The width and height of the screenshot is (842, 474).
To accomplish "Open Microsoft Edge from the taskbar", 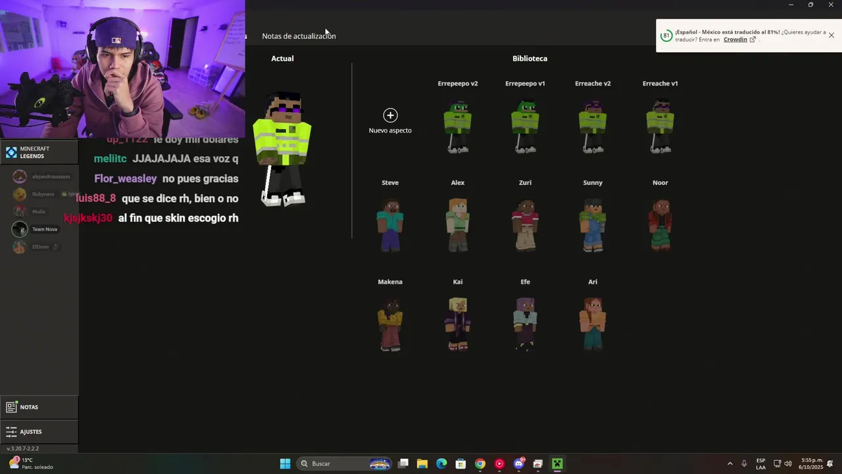I will (x=441, y=463).
